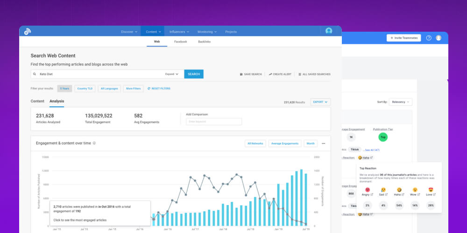Image resolution: width=467 pixels, height=233 pixels.
Task: Open the chart's three-dot options menu
Action: [x=324, y=144]
